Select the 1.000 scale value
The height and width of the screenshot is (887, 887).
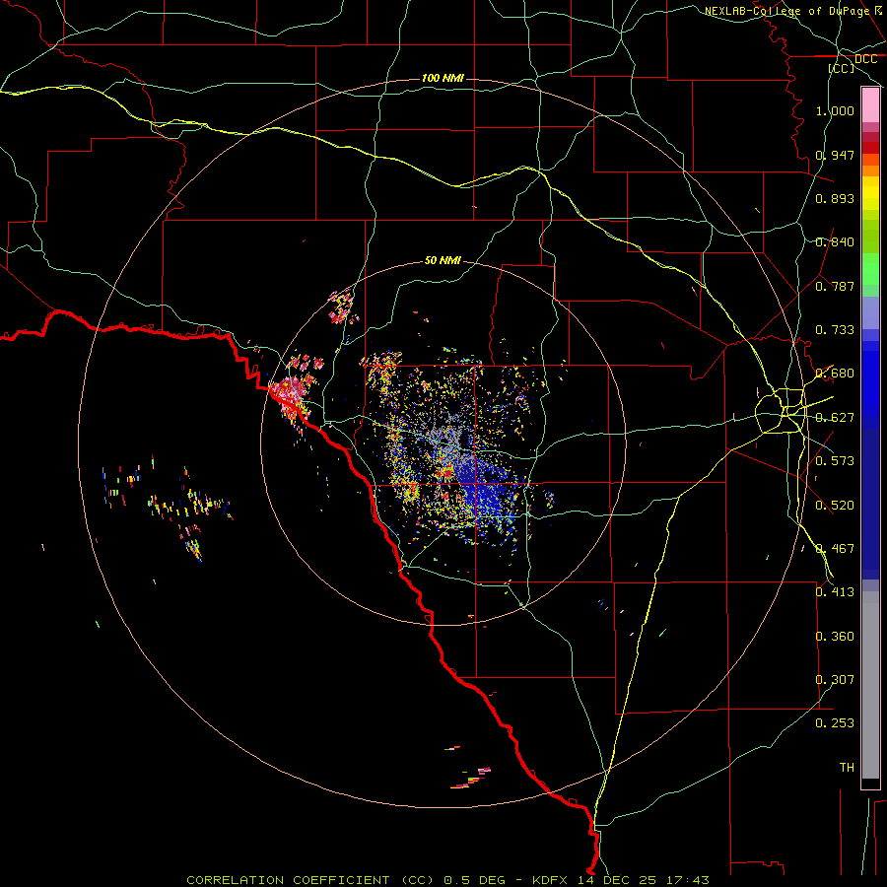click(835, 110)
